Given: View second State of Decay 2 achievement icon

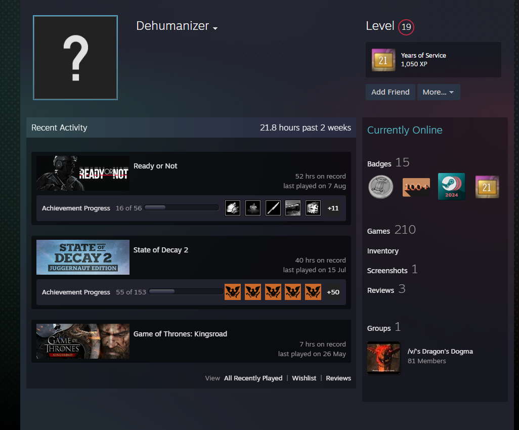Looking at the screenshot, I should pyautogui.click(x=253, y=292).
